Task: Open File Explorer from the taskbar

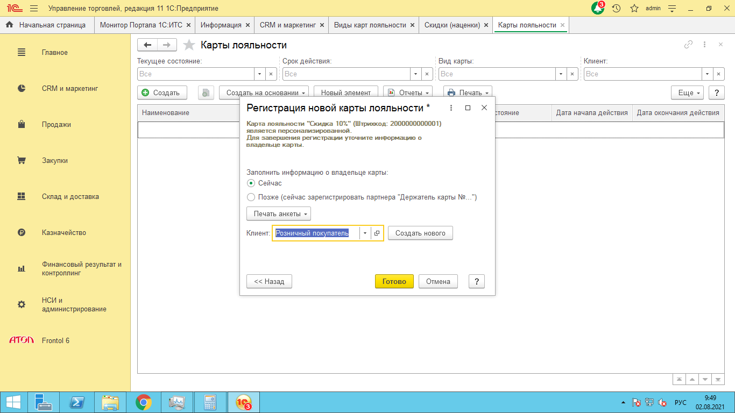Action: coord(111,402)
